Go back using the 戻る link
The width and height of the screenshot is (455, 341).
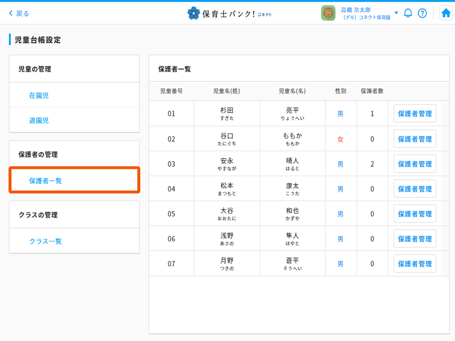tap(19, 13)
